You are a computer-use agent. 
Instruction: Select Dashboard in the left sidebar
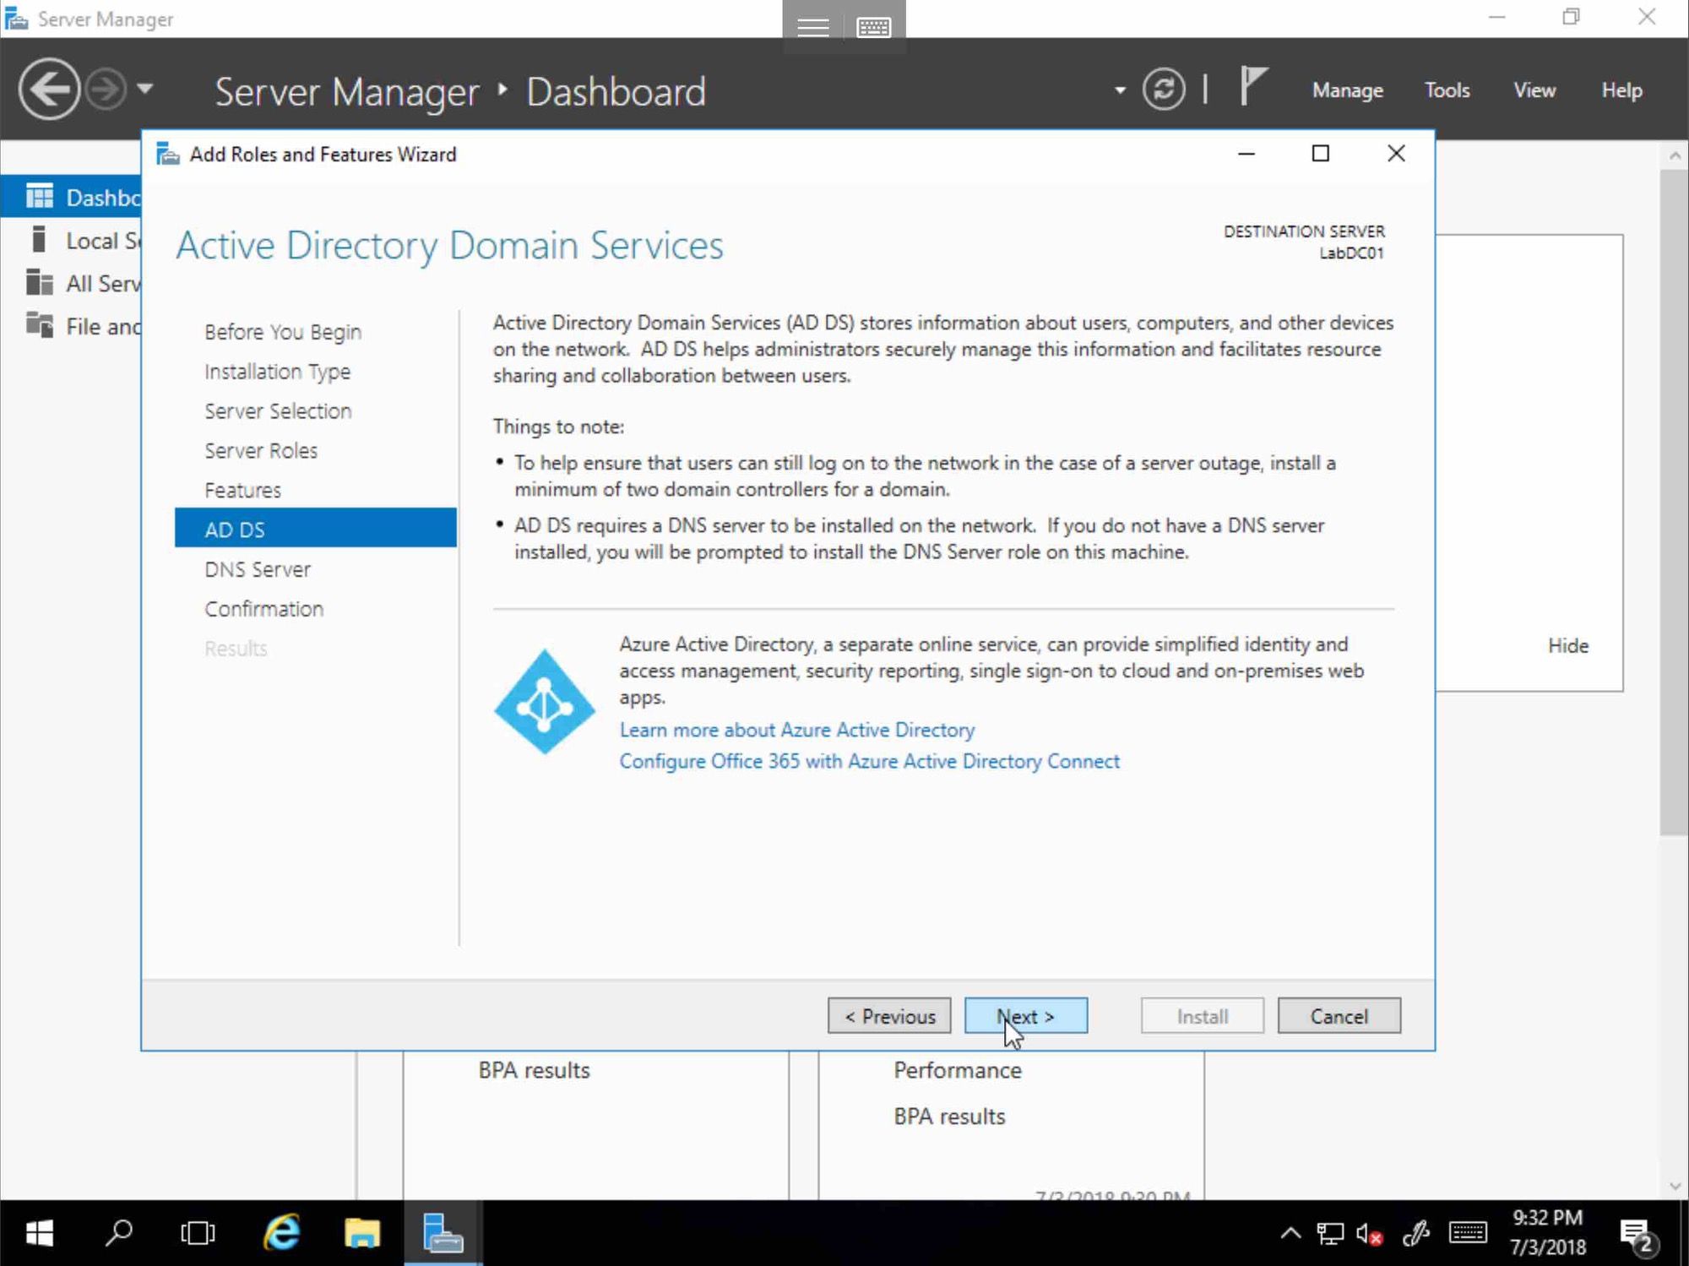tap(72, 197)
